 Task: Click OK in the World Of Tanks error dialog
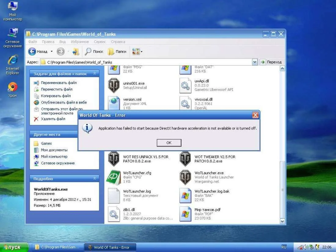[169, 143]
